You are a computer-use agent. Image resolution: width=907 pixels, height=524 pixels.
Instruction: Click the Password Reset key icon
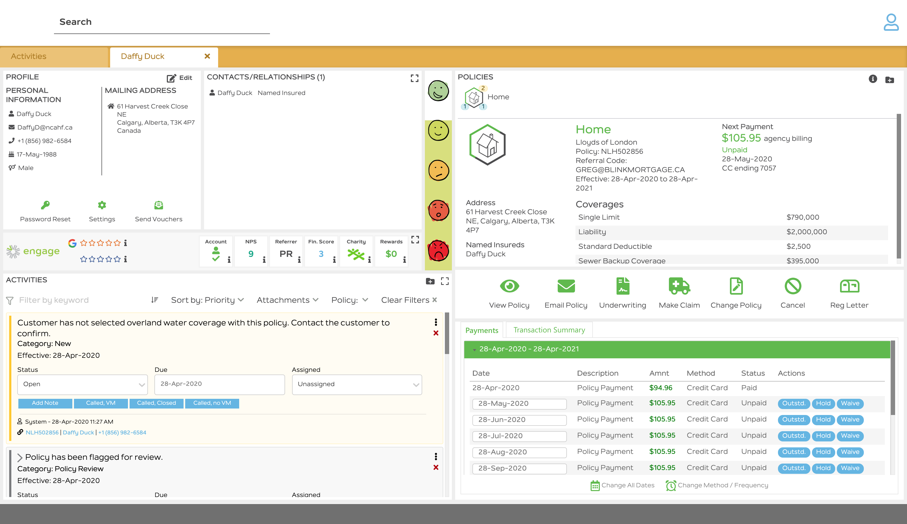[45, 205]
